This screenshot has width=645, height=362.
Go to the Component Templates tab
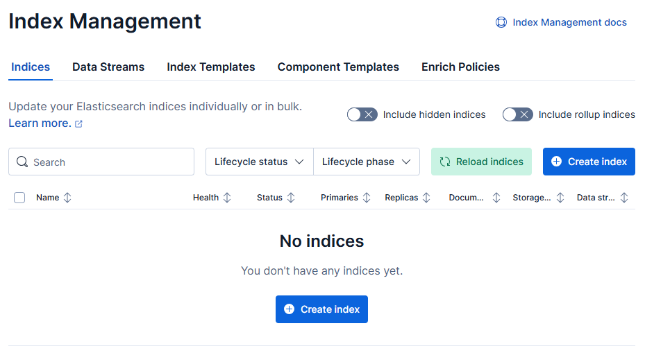[338, 67]
